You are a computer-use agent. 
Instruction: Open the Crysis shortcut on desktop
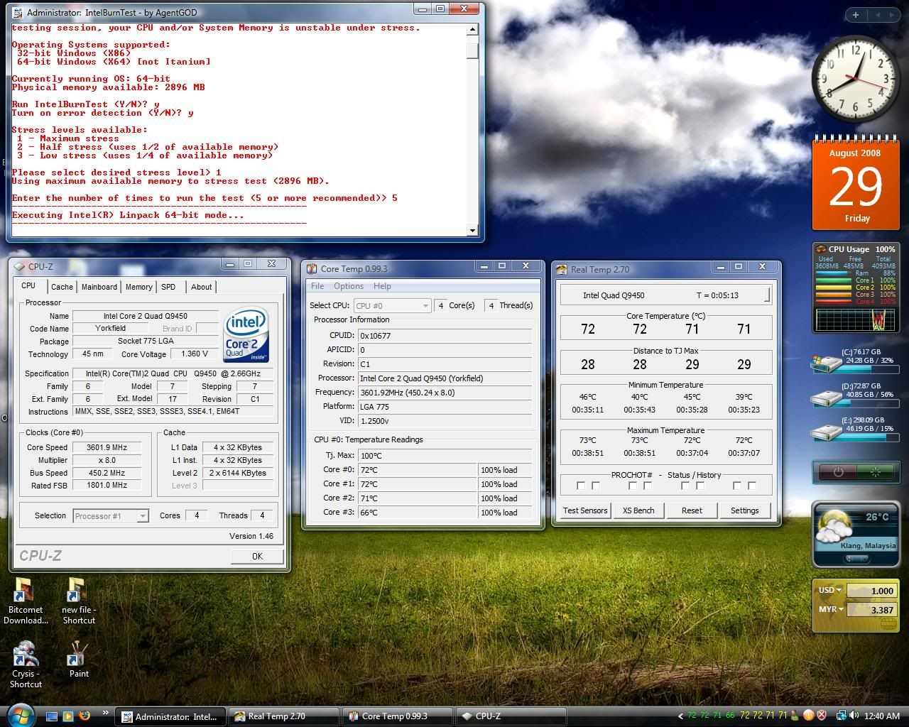point(25,653)
